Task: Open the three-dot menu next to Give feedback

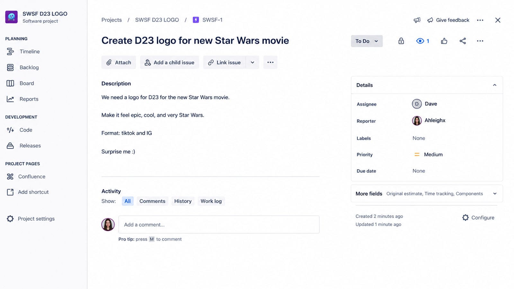Action: [480, 20]
